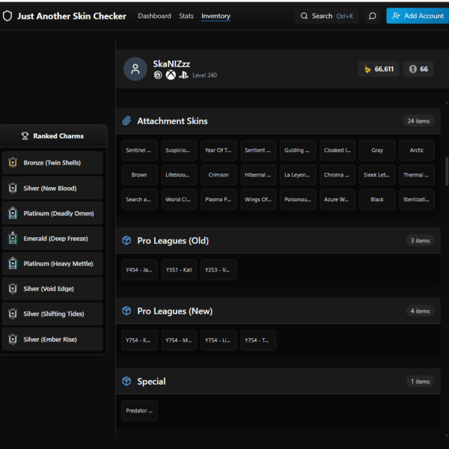The image size is (449, 449).
Task: Click the Silver Void Edge charm icon
Action: click(x=13, y=289)
